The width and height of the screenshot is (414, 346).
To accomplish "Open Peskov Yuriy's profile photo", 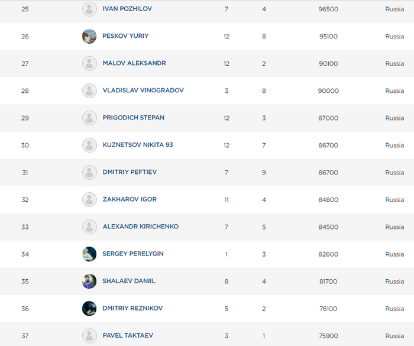I will [89, 36].
